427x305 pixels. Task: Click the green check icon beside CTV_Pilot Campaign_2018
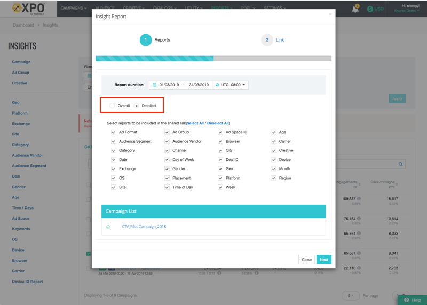(108, 227)
